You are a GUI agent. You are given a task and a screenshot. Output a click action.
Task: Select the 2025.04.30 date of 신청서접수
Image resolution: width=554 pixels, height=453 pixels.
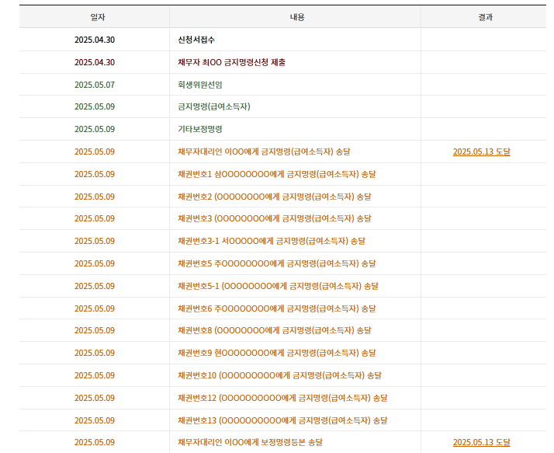[x=95, y=40]
